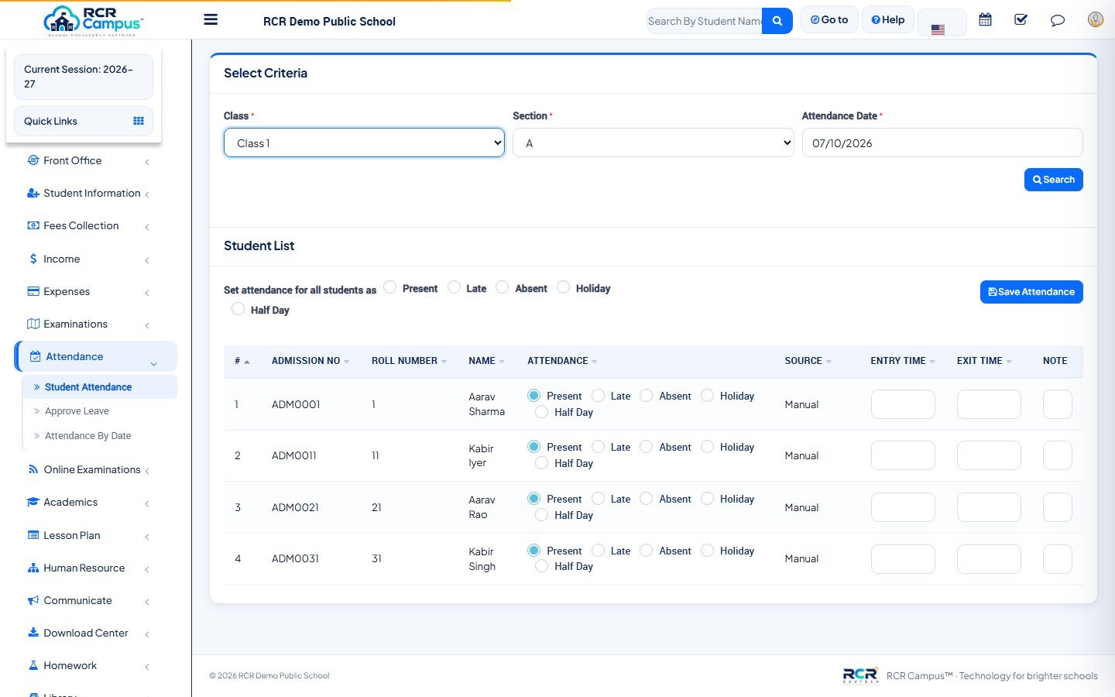This screenshot has height=697, width=1115.
Task: Open the chat bubble icon
Action: [1057, 21]
